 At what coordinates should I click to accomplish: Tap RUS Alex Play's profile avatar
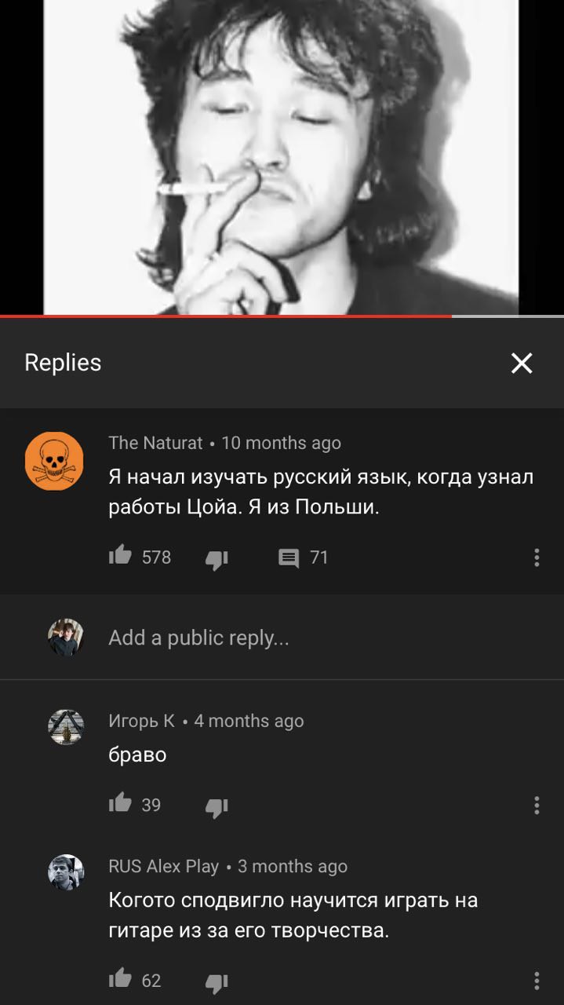coord(66,872)
